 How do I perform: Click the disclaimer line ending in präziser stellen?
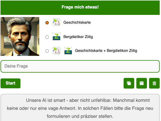coord(80,116)
